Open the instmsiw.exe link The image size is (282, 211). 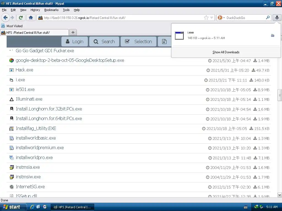click(28, 177)
